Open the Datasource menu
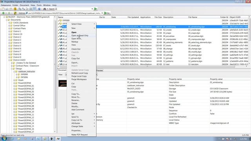 point(6,5)
